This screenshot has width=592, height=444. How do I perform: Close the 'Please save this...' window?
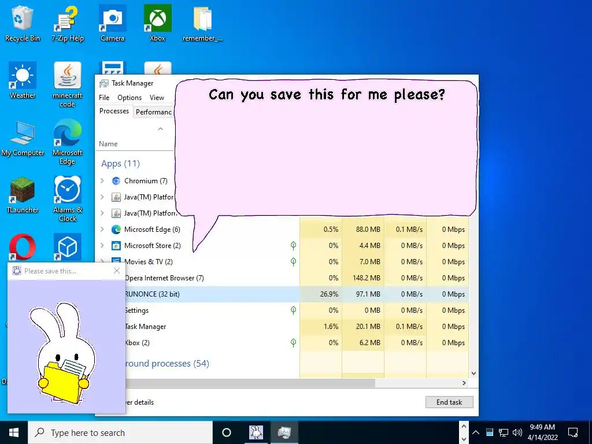pyautogui.click(x=117, y=271)
